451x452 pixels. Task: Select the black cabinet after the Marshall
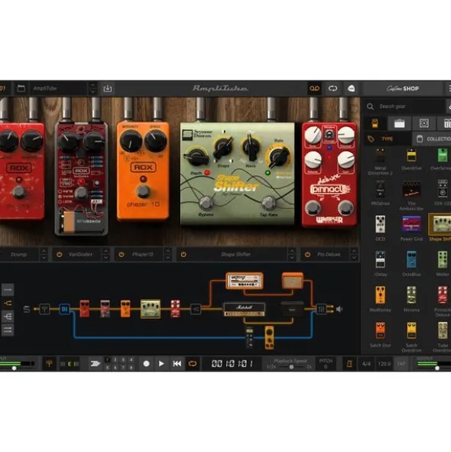tap(292, 309)
